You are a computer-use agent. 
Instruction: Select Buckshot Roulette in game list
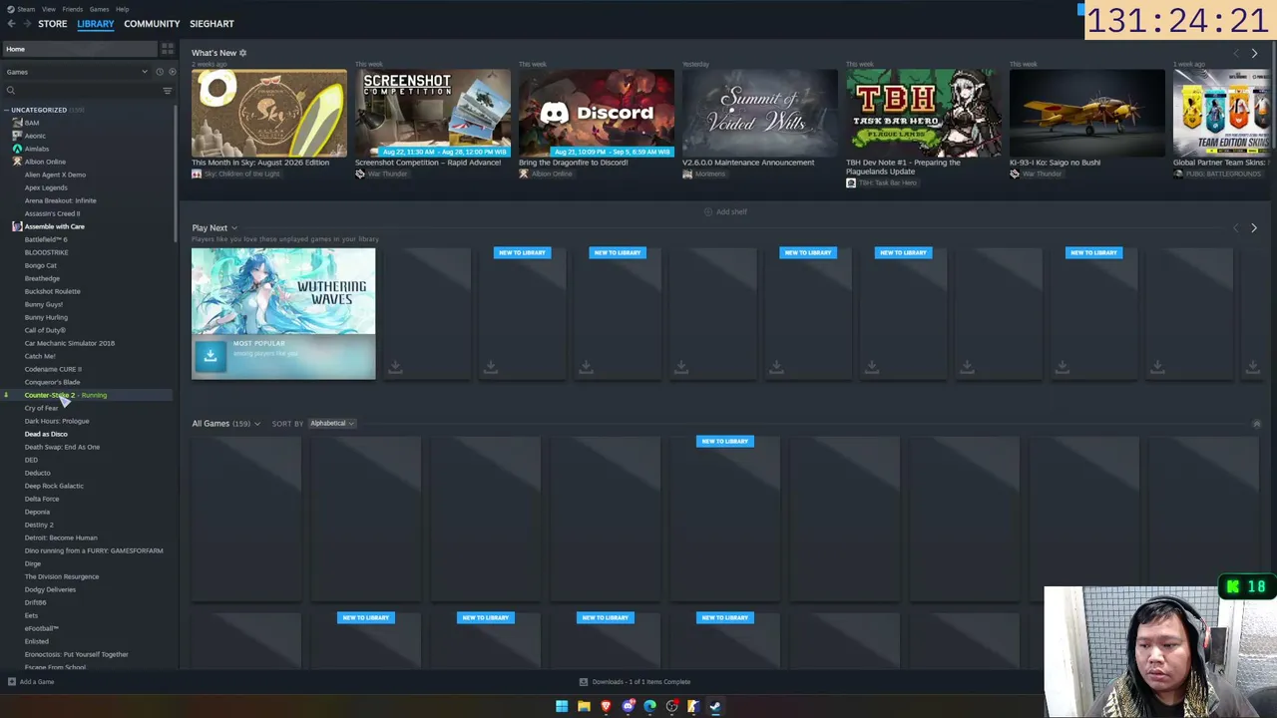coord(52,291)
